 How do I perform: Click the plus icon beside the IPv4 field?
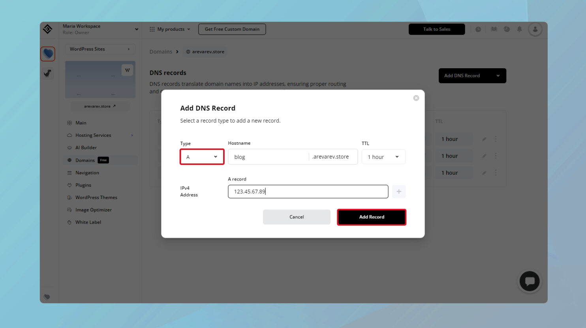[x=398, y=191]
